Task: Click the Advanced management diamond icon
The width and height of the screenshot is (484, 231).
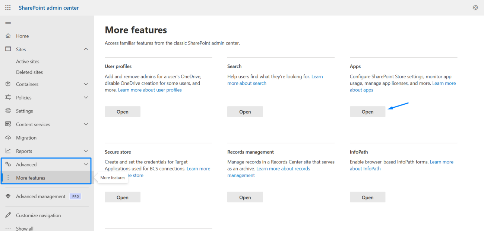Action: coord(8,196)
